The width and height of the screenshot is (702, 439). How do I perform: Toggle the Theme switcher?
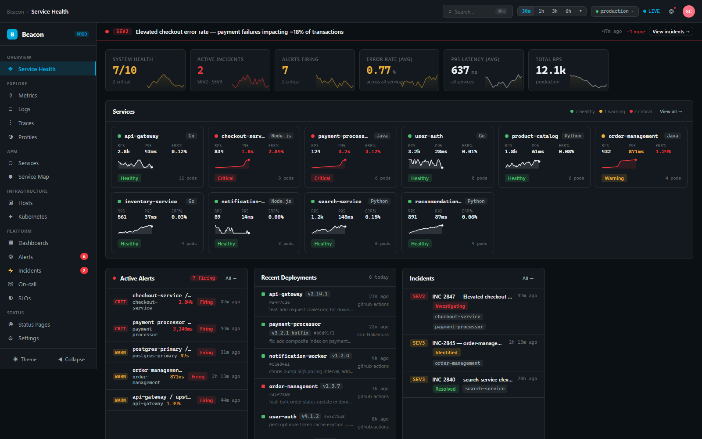pos(25,359)
